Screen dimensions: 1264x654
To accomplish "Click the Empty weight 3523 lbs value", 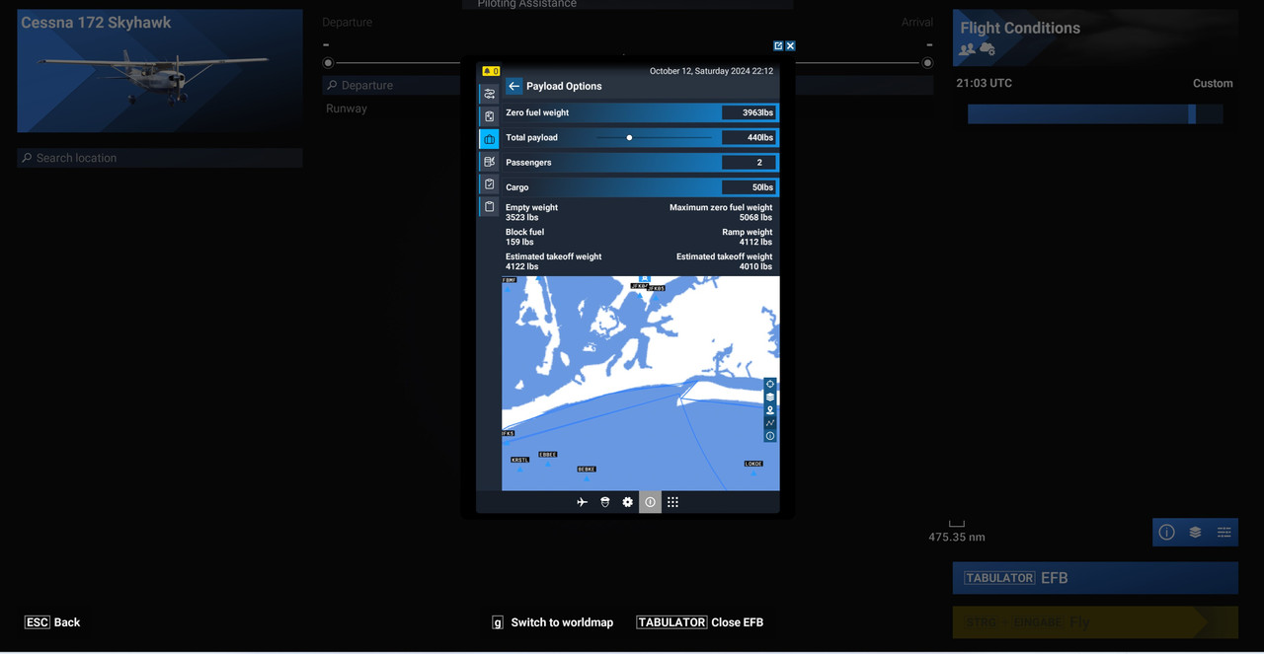I will coord(522,217).
